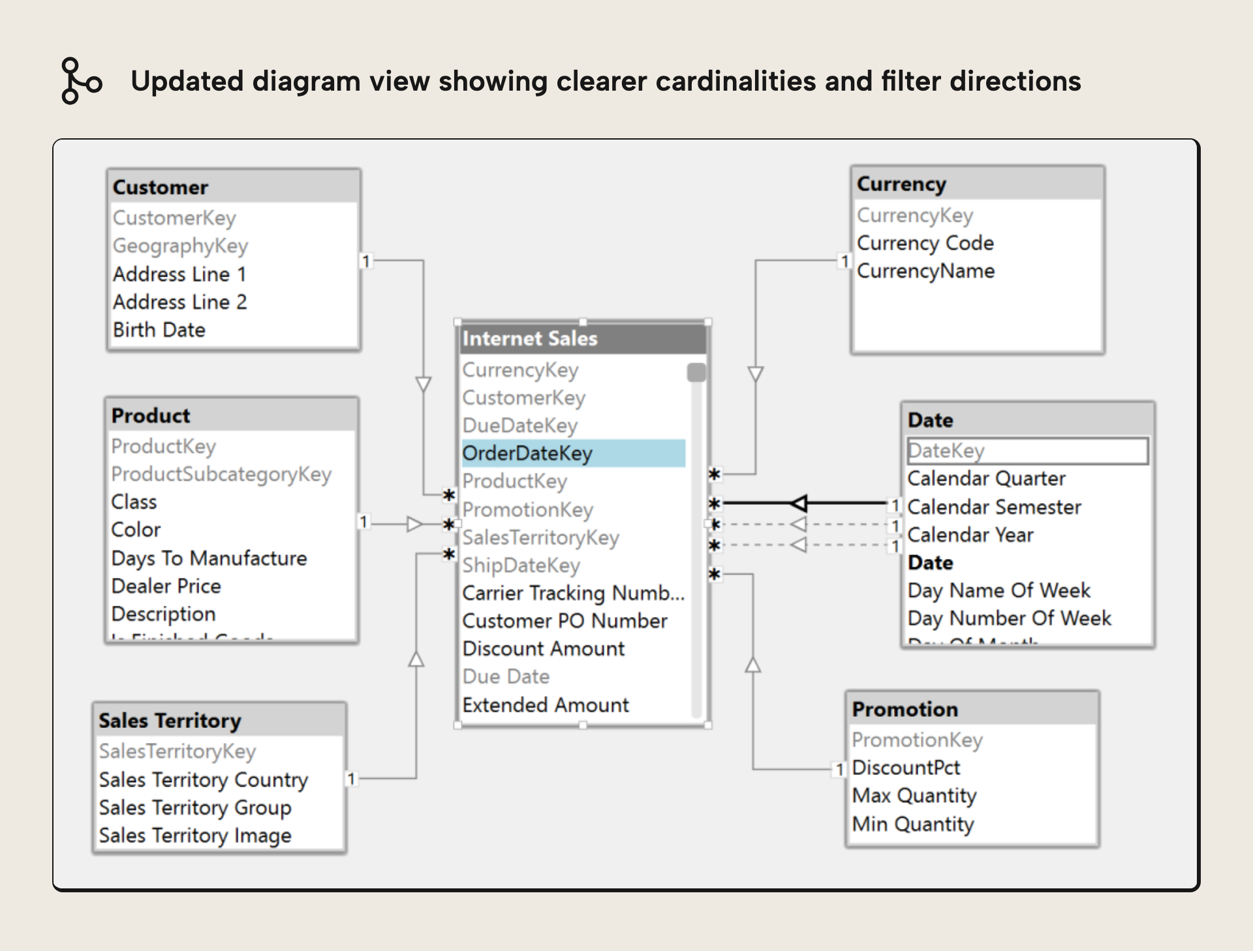Select the Promotion table header

pos(972,709)
